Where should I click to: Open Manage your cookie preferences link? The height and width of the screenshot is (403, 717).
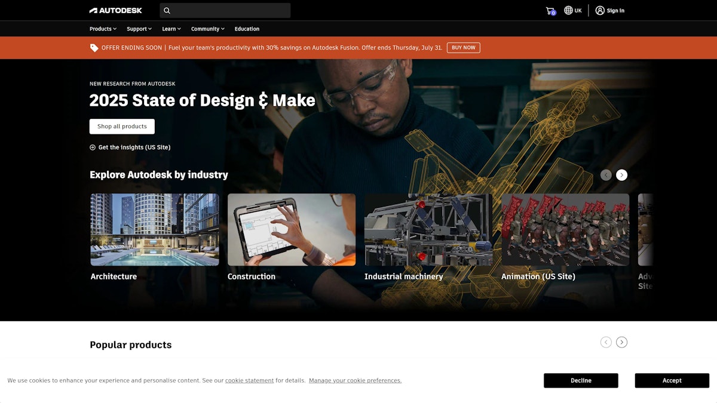coord(356,380)
